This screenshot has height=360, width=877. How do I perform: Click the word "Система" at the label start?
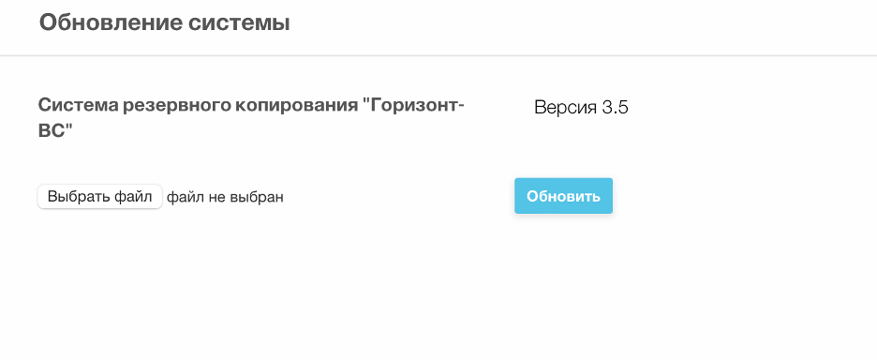click(78, 105)
